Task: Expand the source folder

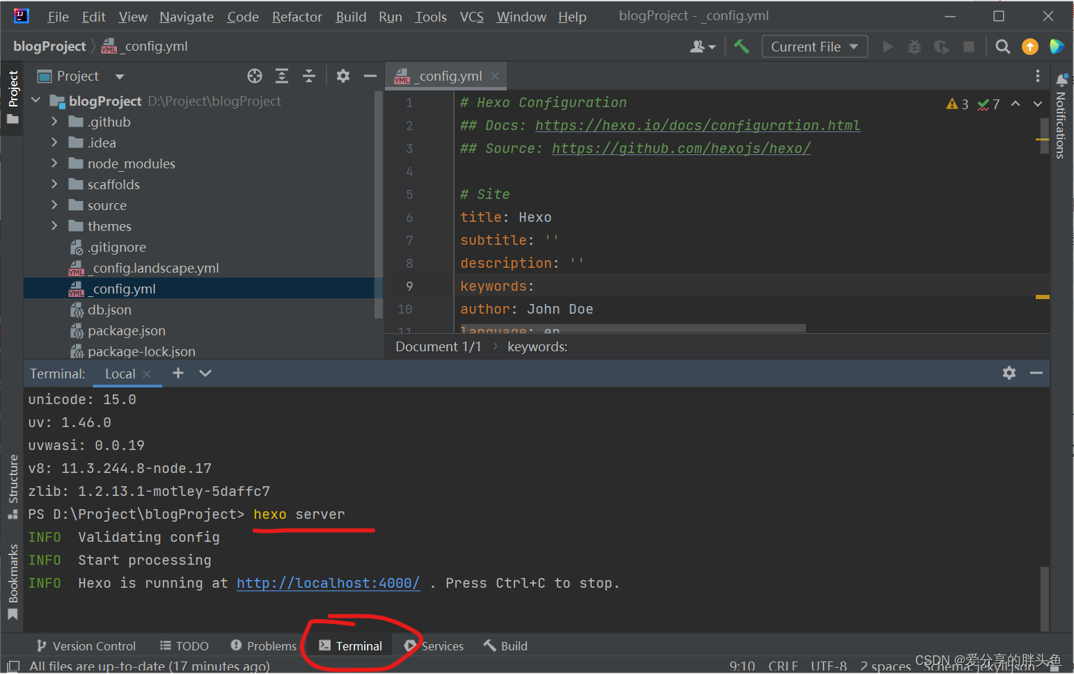Action: pyautogui.click(x=54, y=205)
